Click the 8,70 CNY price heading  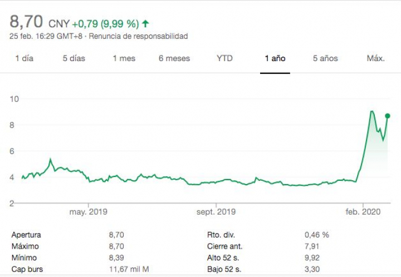click(39, 23)
